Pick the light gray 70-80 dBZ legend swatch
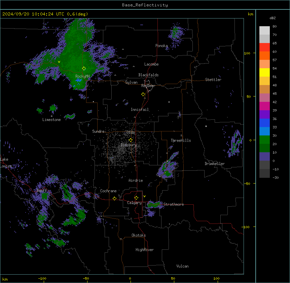Viewport: 290px width, 283px height. [x=264, y=31]
